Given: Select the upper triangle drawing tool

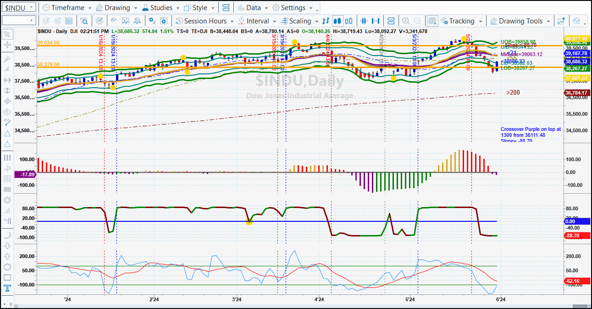Looking at the screenshot, I should (x=7, y=133).
